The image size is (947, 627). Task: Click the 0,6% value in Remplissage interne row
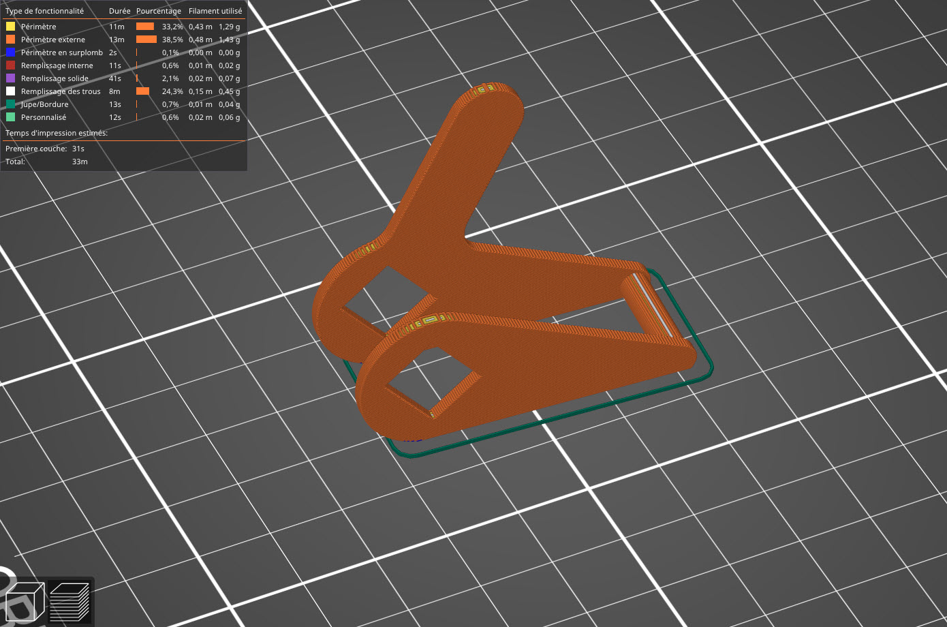170,65
